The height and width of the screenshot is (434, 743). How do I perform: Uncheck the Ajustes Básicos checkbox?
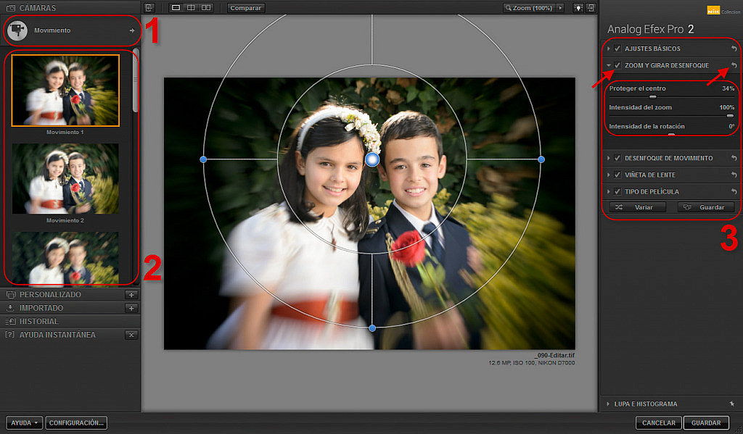[617, 49]
